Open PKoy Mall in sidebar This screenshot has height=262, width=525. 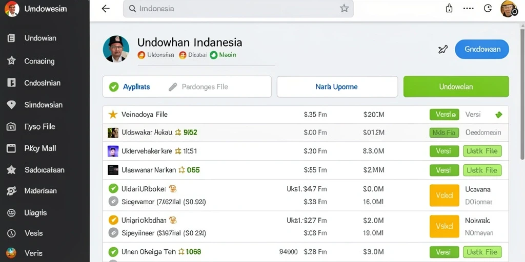click(40, 148)
